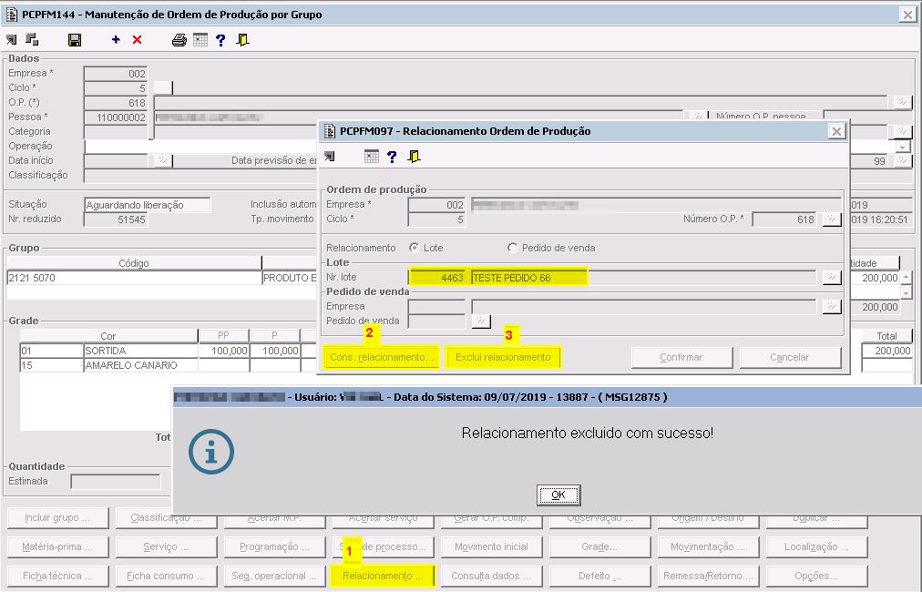This screenshot has height=592, width=922.
Task: Click Empresa field in main Dados section
Action: tap(115, 74)
